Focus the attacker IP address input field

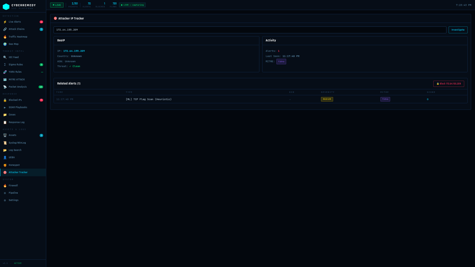[x=250, y=30]
